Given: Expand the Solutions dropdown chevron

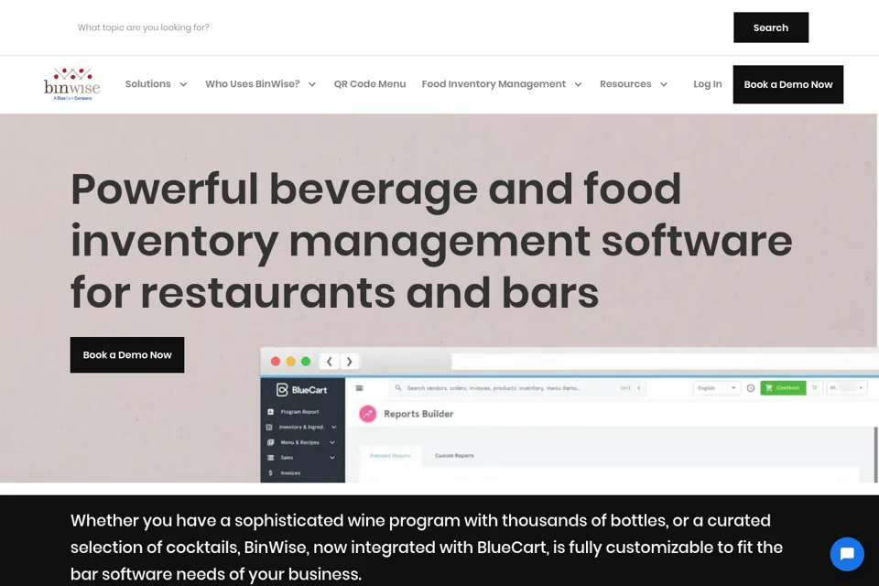Looking at the screenshot, I should point(183,84).
